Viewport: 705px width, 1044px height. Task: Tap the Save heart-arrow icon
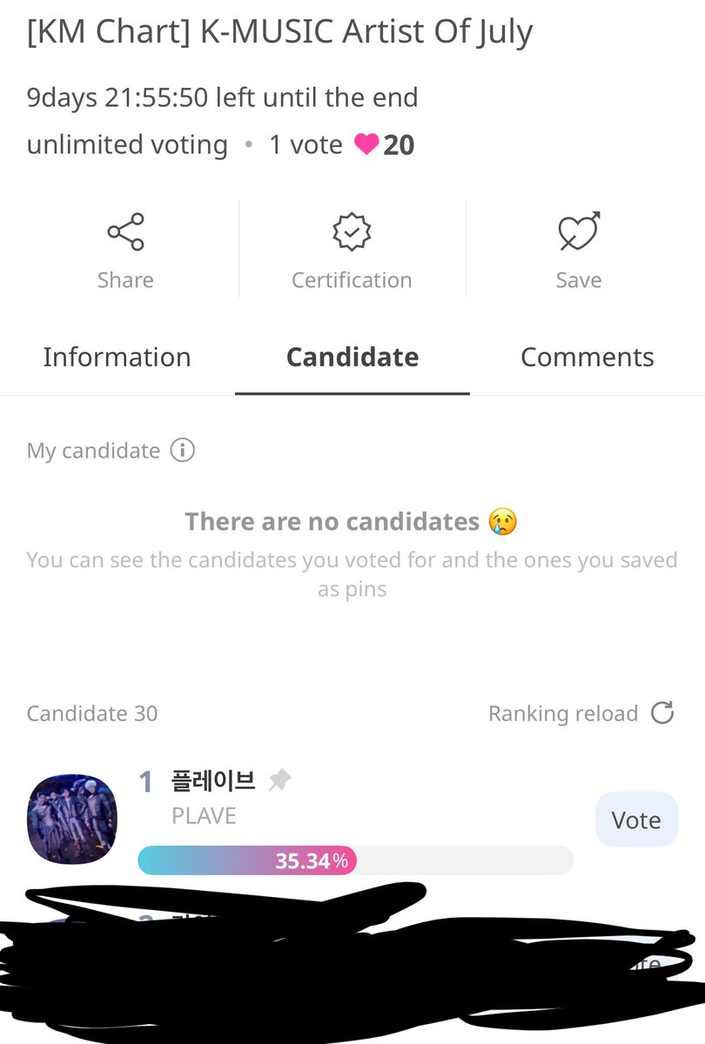[579, 232]
